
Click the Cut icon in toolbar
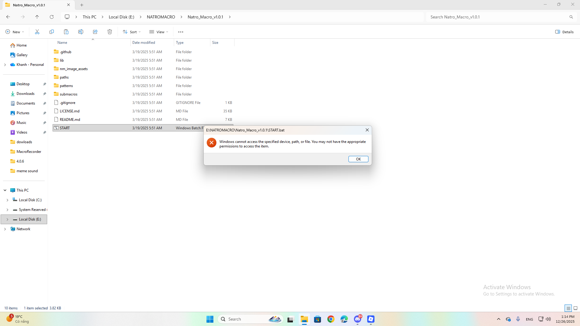(x=37, y=32)
